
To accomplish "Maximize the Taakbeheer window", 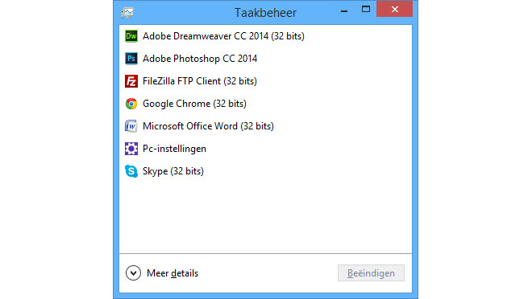I will coord(366,10).
